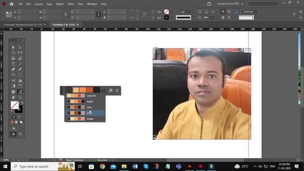The height and width of the screenshot is (171, 304).
Task: Select the Type tool
Action: 13,64
